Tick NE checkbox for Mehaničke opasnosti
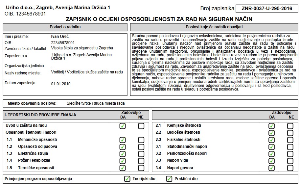The height and width of the screenshot is (186, 300). click(x=141, y=140)
